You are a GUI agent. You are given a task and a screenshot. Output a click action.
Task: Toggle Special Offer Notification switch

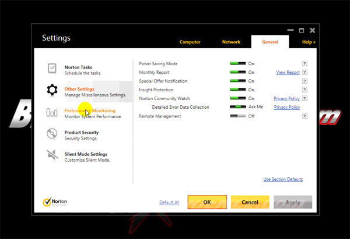pyautogui.click(x=238, y=81)
